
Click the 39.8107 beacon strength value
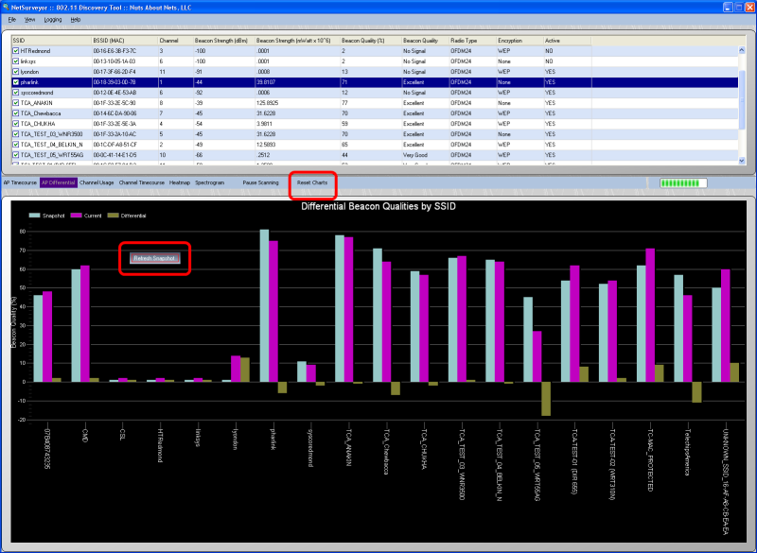click(267, 82)
